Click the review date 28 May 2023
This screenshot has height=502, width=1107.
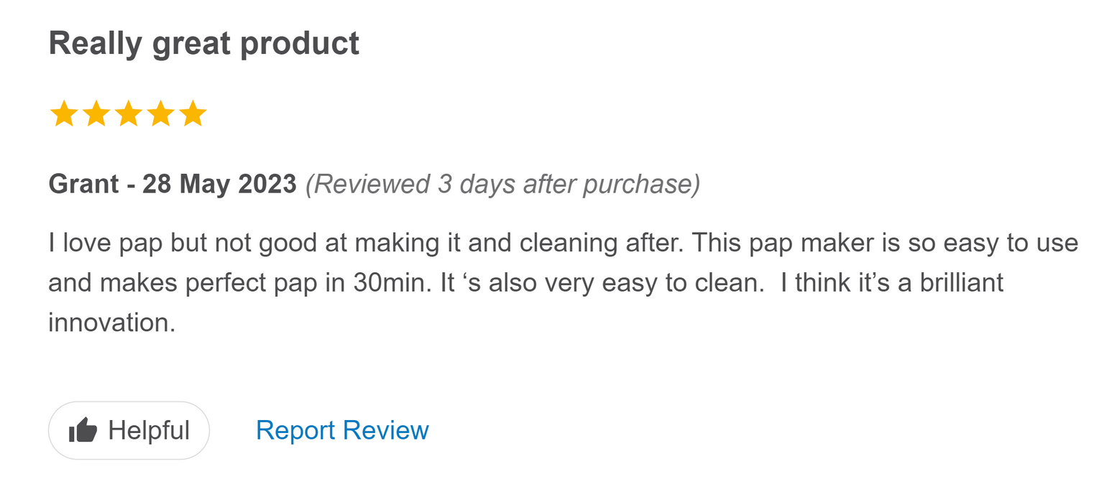point(219,185)
